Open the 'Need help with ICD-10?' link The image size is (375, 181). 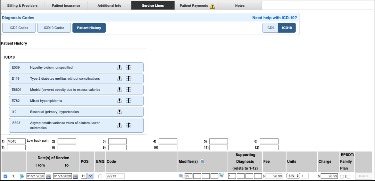[x=274, y=18]
